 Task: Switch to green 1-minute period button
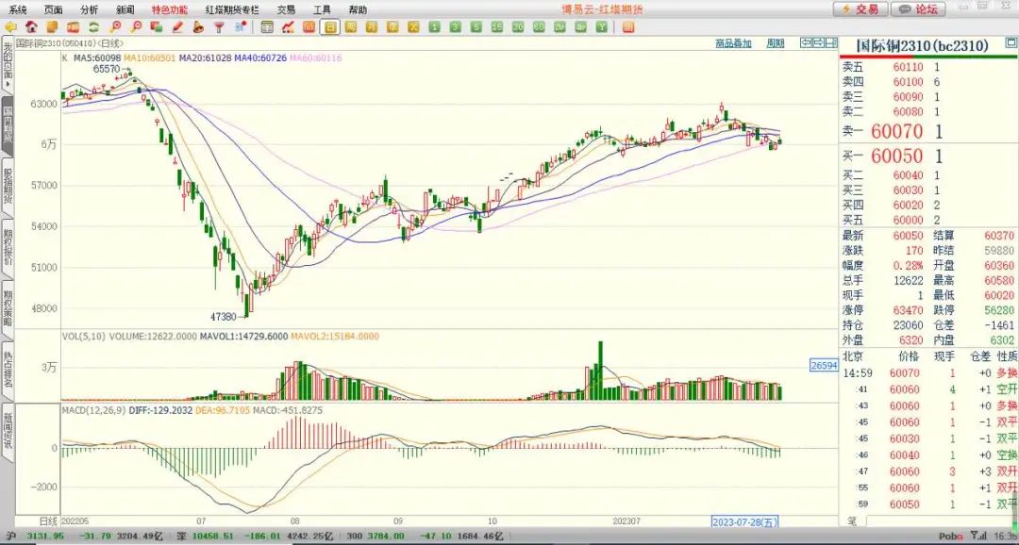pyautogui.click(x=434, y=27)
